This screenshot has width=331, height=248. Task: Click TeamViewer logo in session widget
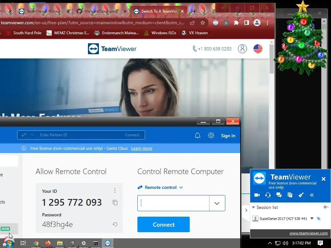click(259, 178)
